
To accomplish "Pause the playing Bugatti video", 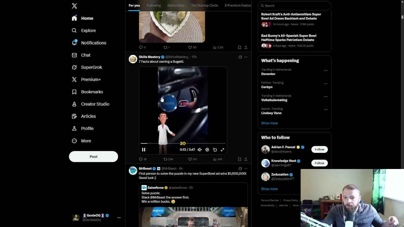I will 144,150.
